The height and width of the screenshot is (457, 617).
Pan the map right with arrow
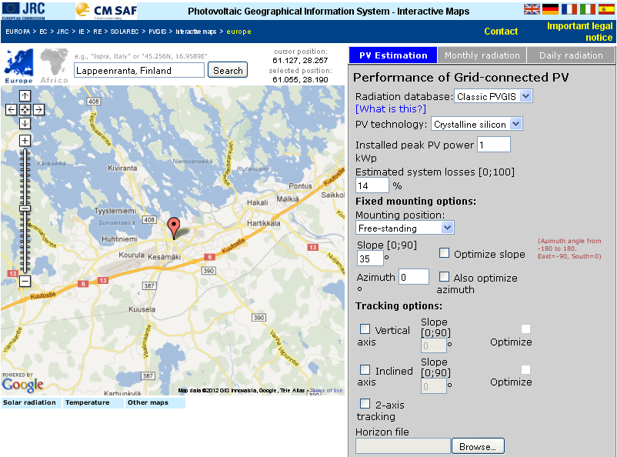tap(38, 109)
